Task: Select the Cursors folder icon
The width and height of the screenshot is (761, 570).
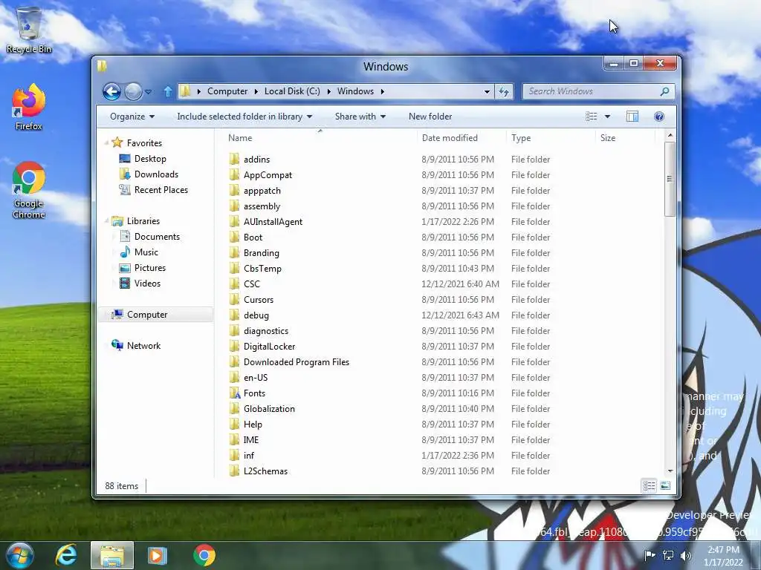Action: (234, 300)
